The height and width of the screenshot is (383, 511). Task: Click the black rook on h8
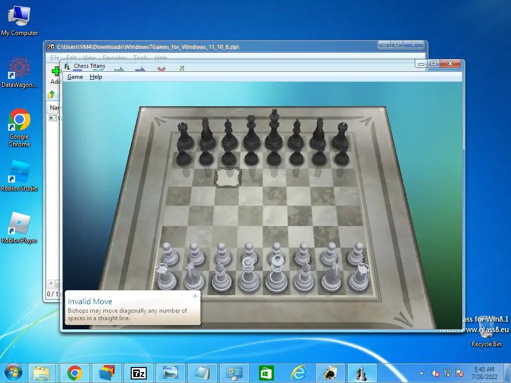point(341,136)
